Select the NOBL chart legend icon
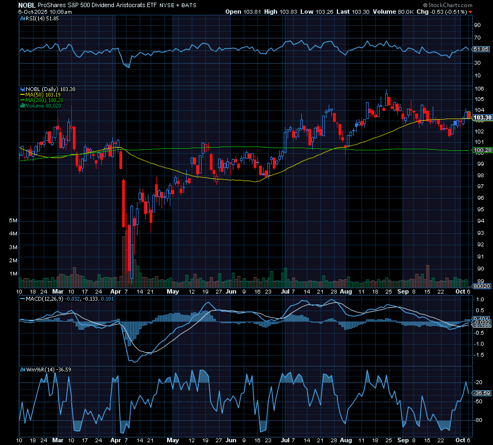 pos(22,88)
